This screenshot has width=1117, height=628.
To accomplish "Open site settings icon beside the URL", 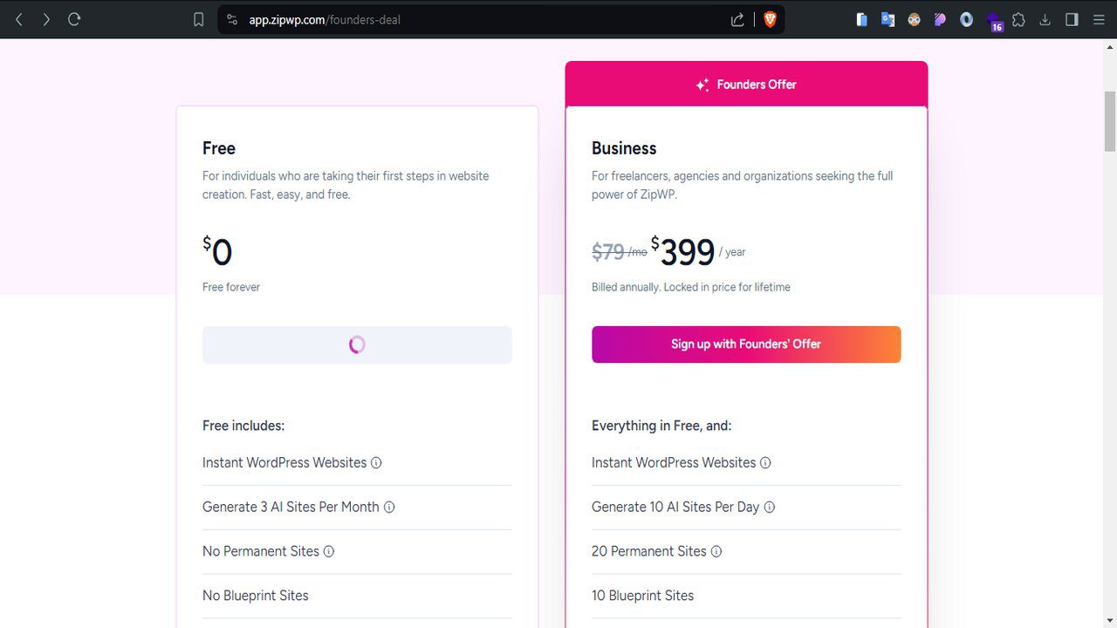I will click(232, 19).
